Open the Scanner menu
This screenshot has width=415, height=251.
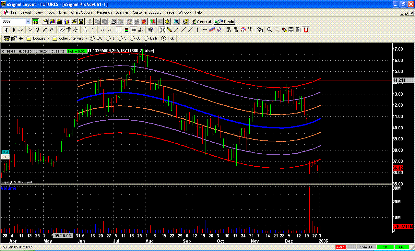122,12
